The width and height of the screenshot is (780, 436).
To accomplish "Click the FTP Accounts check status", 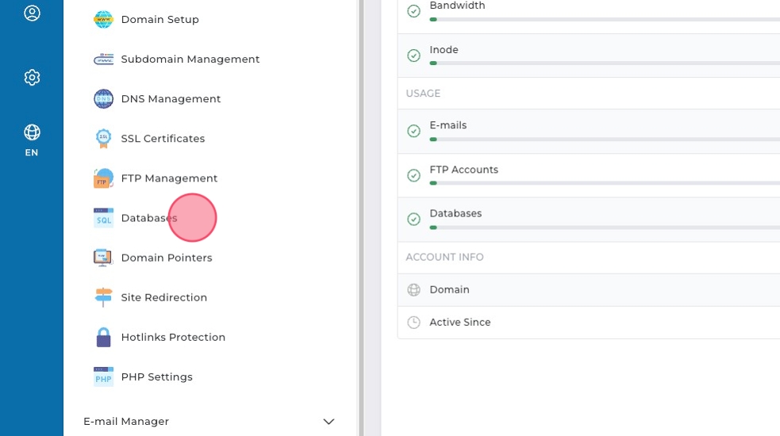I will [413, 175].
